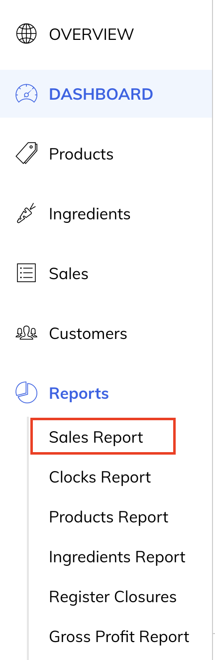Collapse the Reports submenu

coord(79,393)
